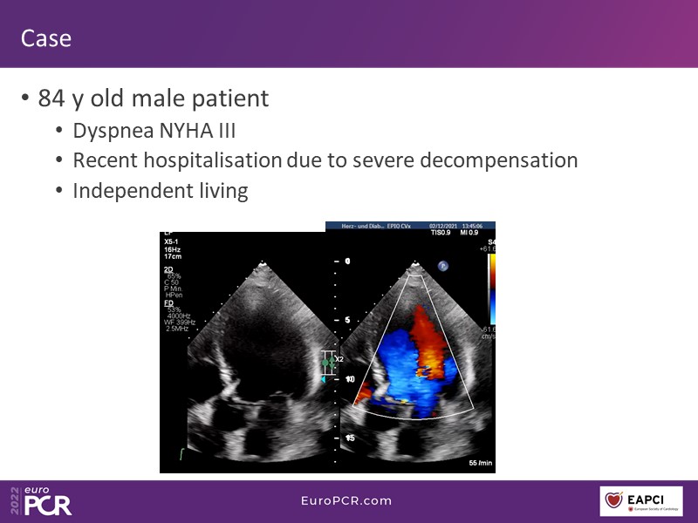Click the color Doppler velocity scale bar
The image size is (698, 523).
(x=491, y=292)
